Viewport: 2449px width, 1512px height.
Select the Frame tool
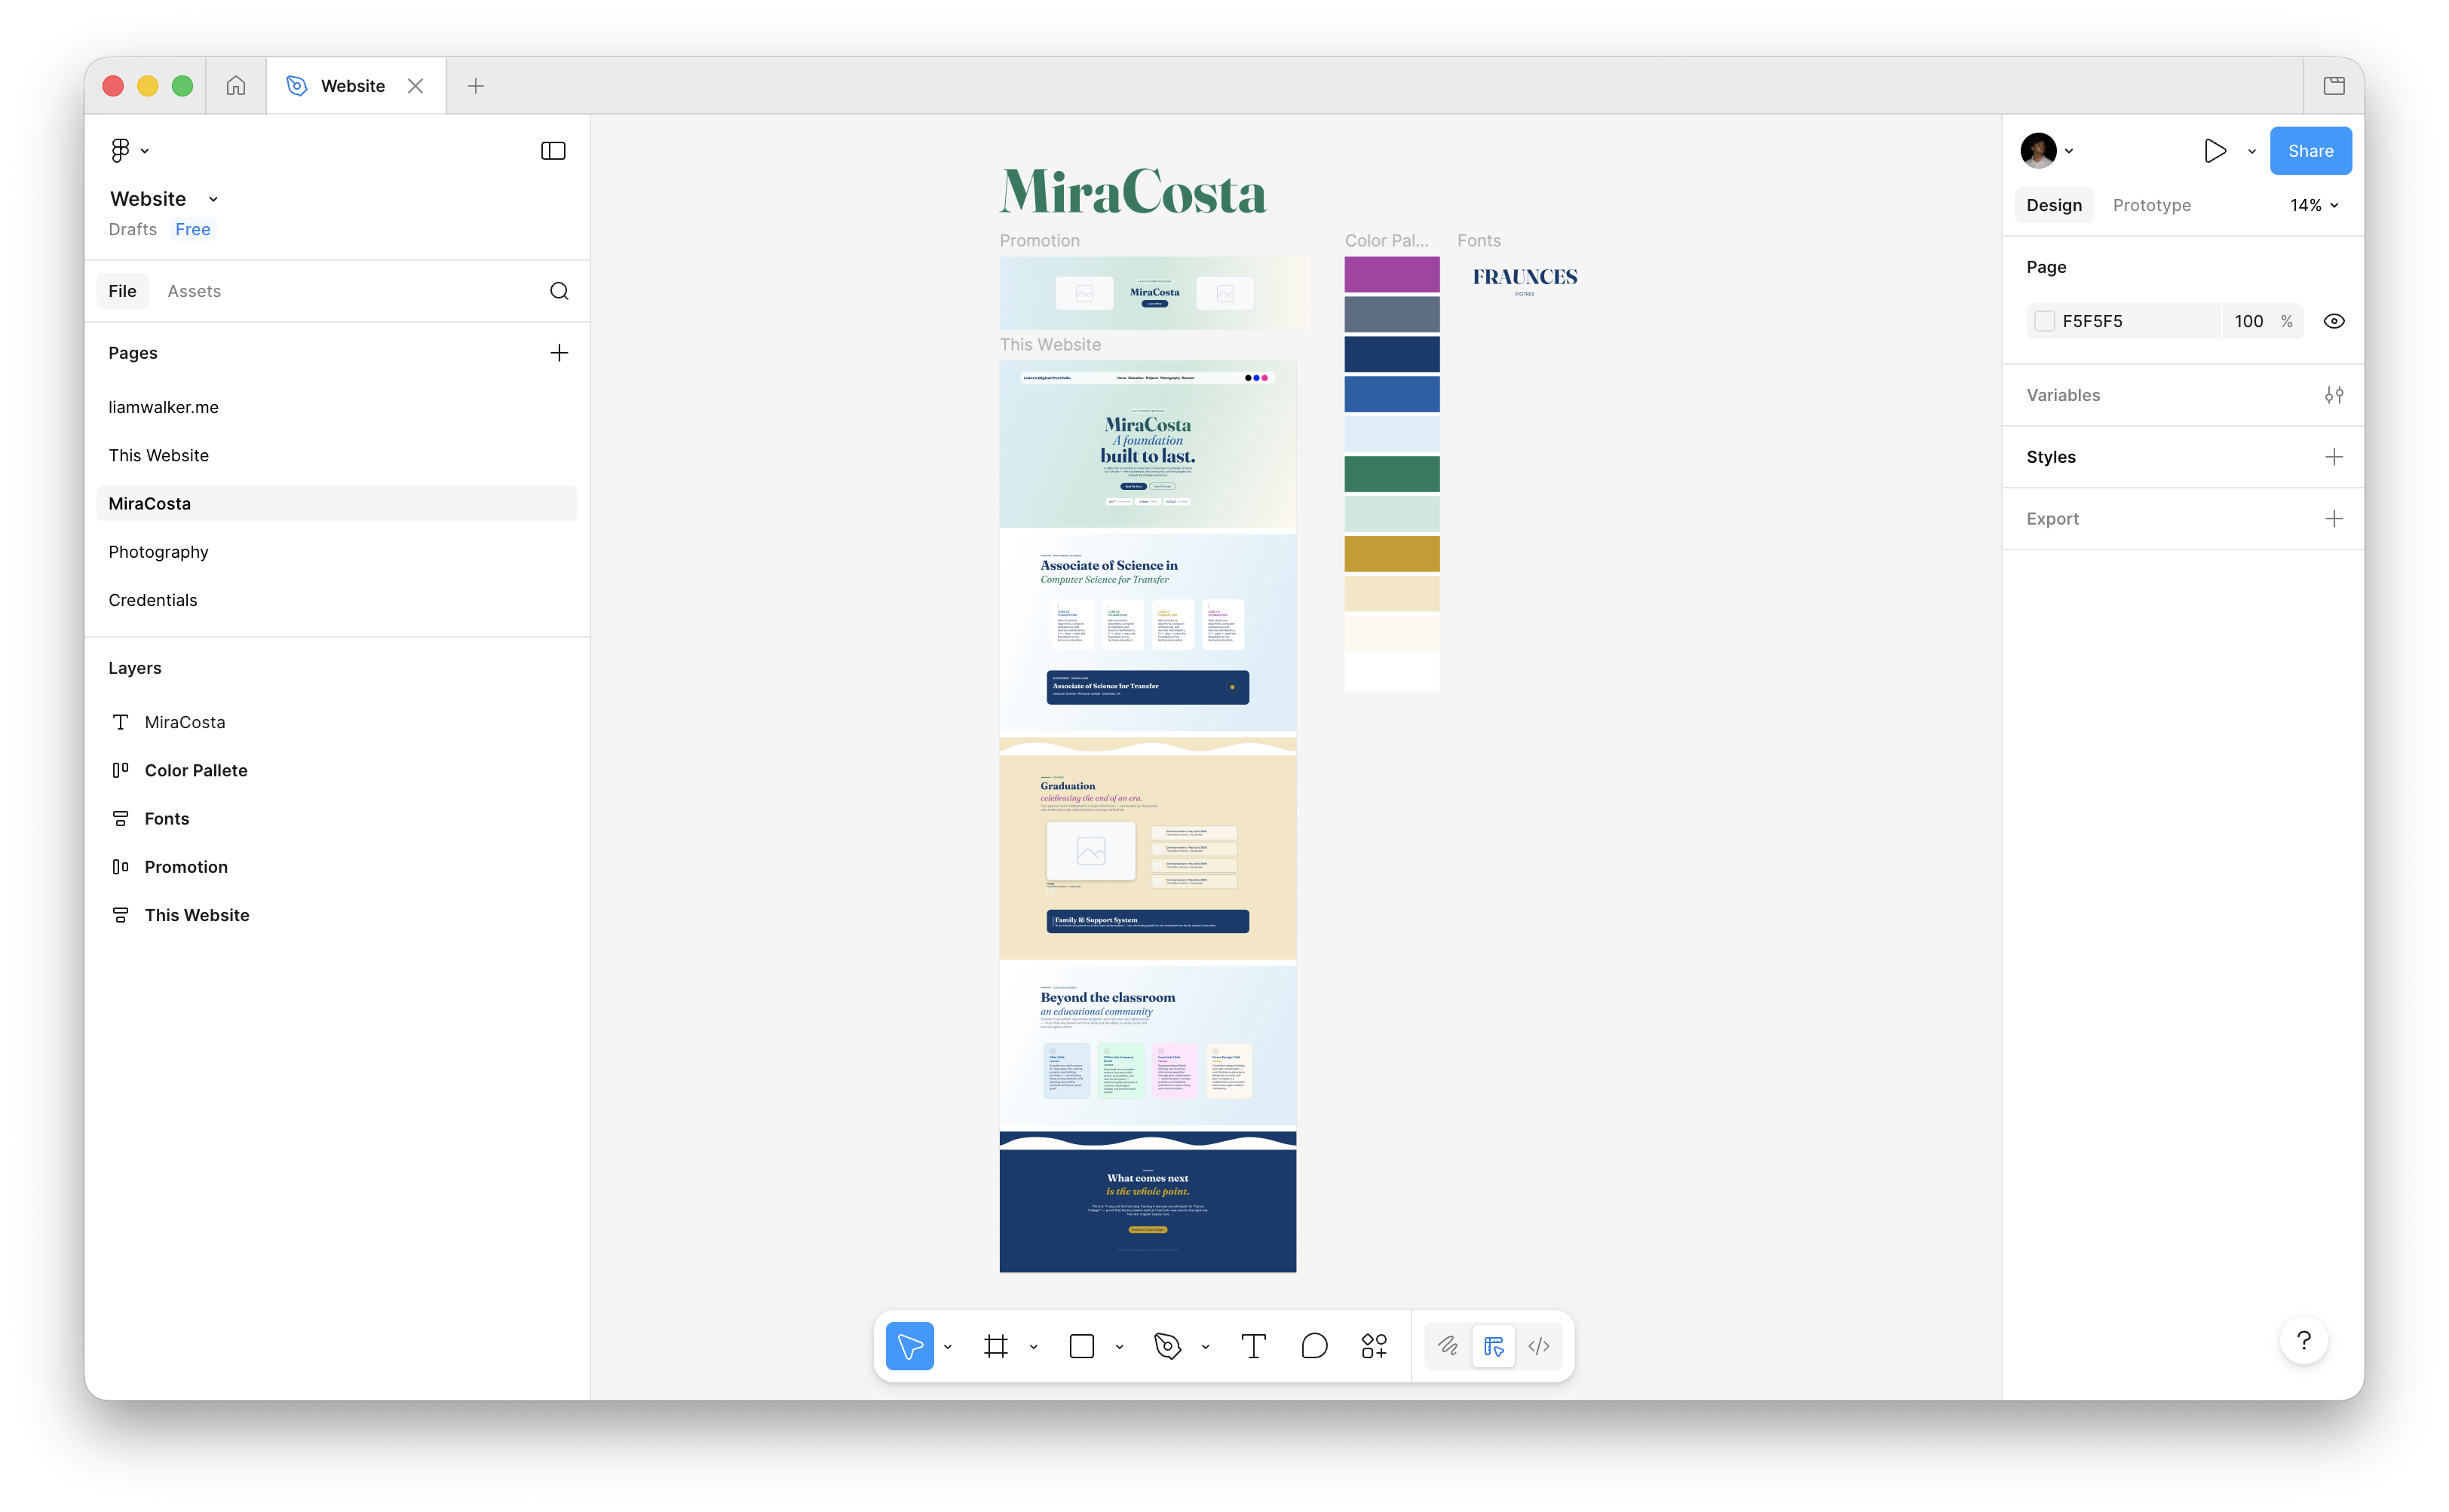tap(995, 1346)
